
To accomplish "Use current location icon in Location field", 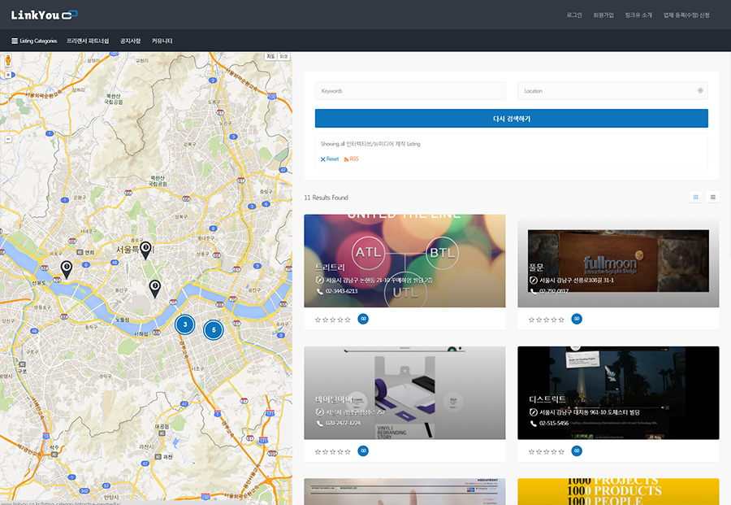I will [x=700, y=91].
